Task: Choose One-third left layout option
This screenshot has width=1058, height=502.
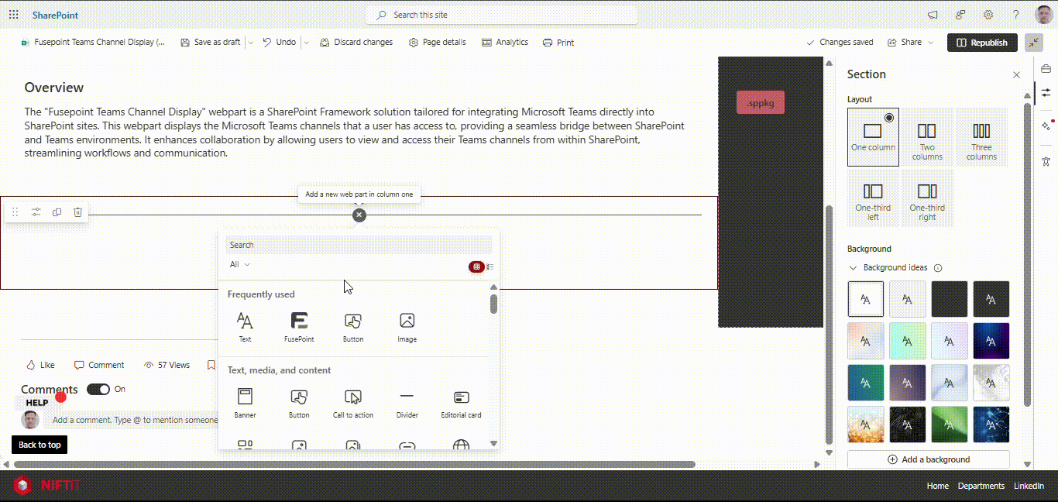Action: (x=873, y=198)
